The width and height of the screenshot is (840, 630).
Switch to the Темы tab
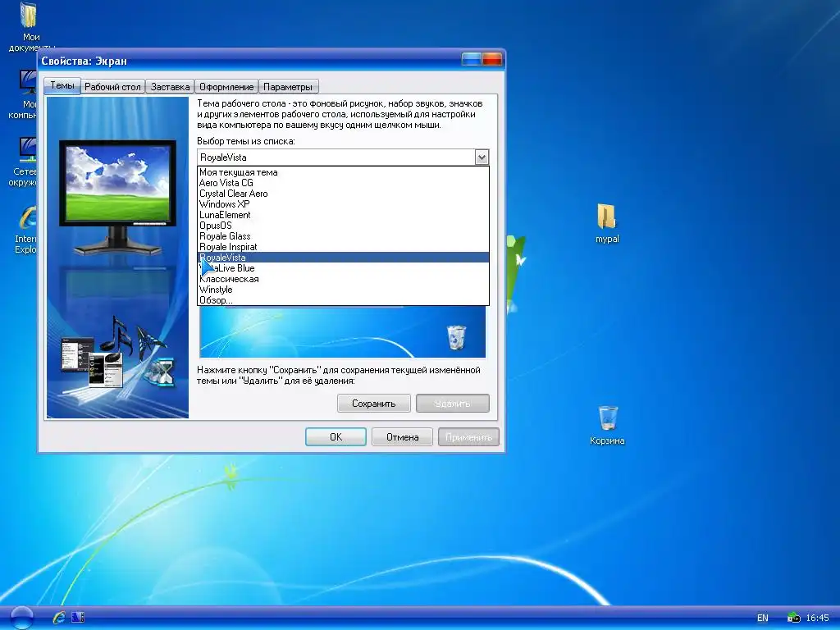pyautogui.click(x=62, y=85)
